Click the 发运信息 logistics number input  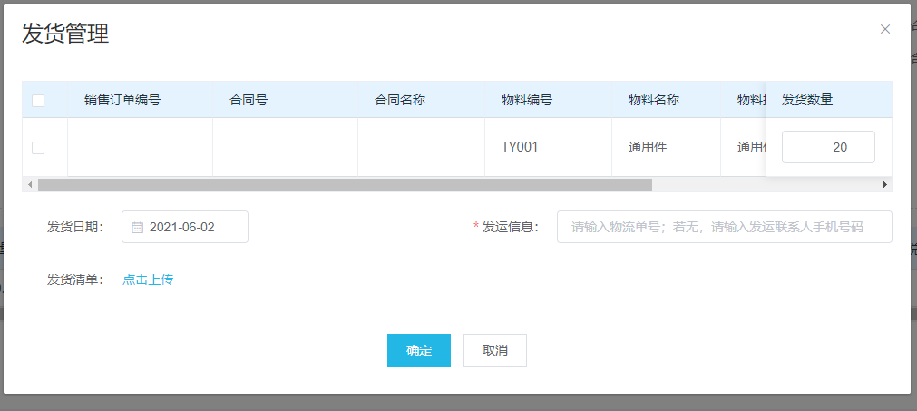tap(724, 227)
